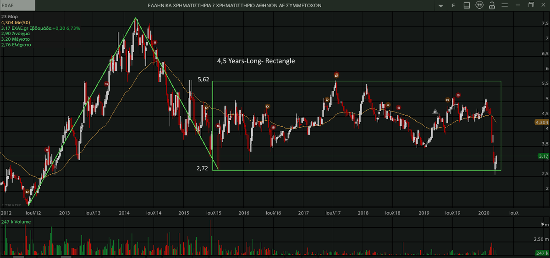
Task: Select the D marker at the mid-2012 bottom
Action: [x=27, y=192]
